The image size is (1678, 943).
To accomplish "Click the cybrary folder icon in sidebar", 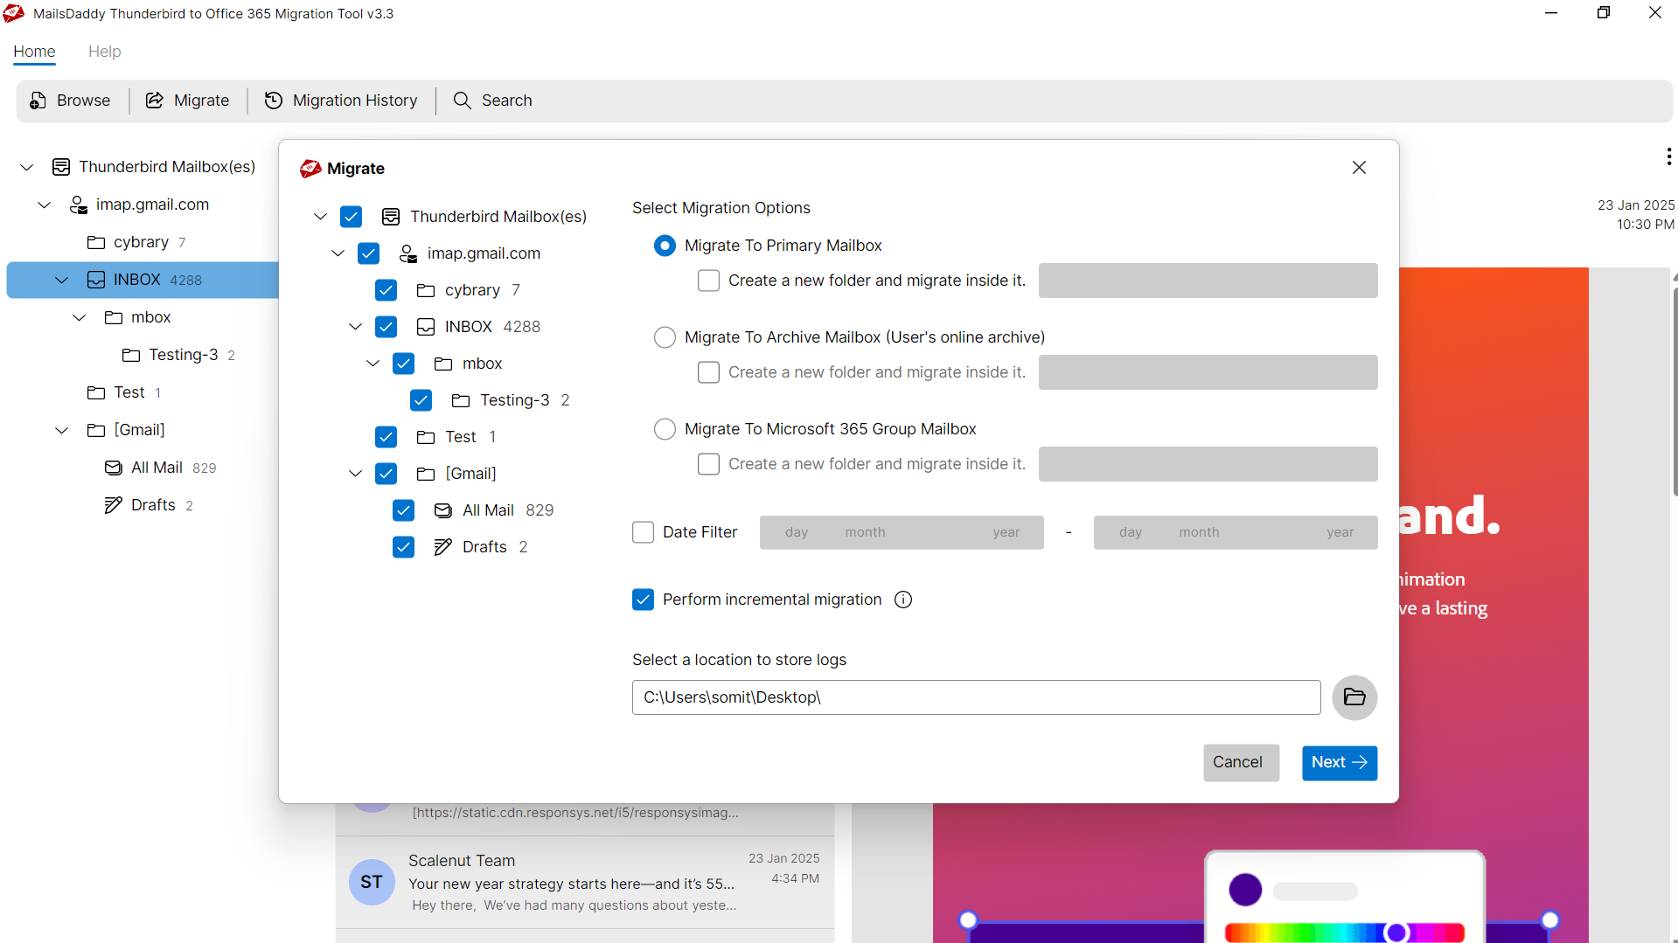I will pyautogui.click(x=96, y=242).
